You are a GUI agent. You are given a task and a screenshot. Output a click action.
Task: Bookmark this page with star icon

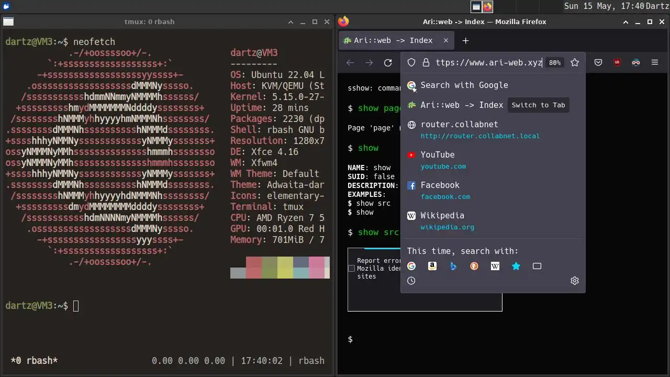point(575,62)
